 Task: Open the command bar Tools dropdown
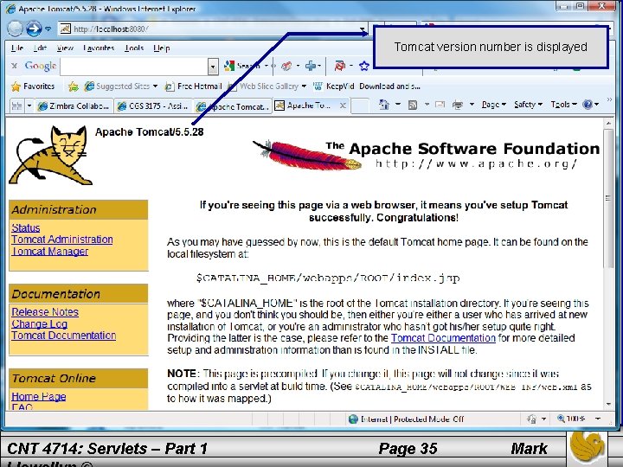pos(563,105)
